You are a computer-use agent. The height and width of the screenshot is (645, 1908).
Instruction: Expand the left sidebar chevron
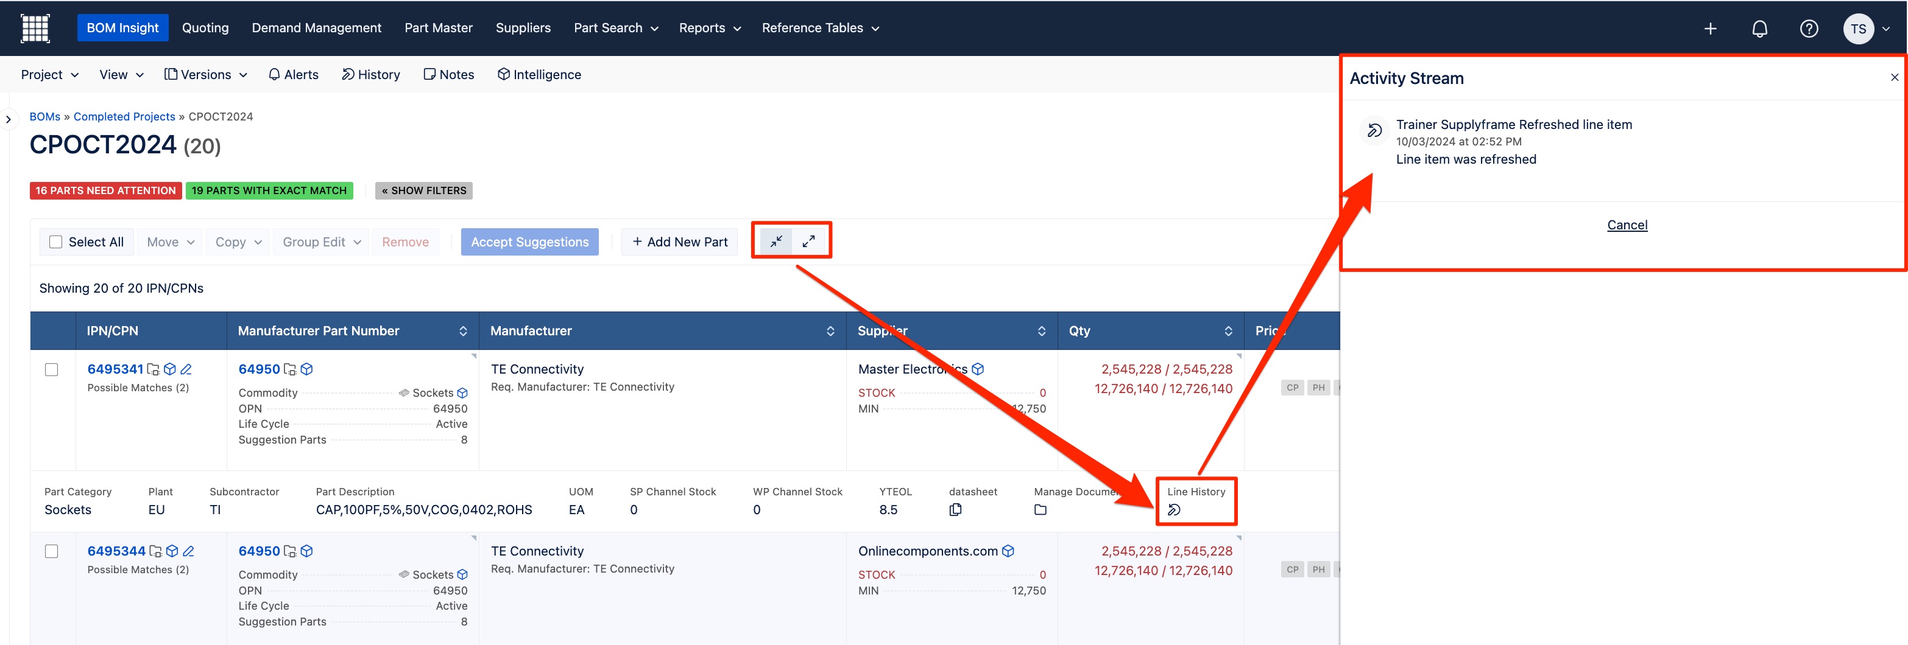[x=8, y=119]
